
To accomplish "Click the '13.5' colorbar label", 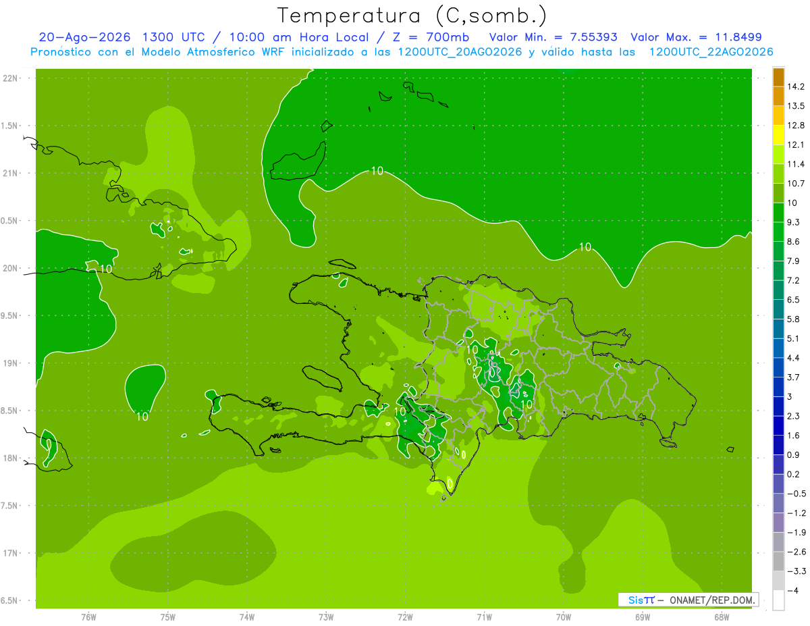I will tap(795, 106).
